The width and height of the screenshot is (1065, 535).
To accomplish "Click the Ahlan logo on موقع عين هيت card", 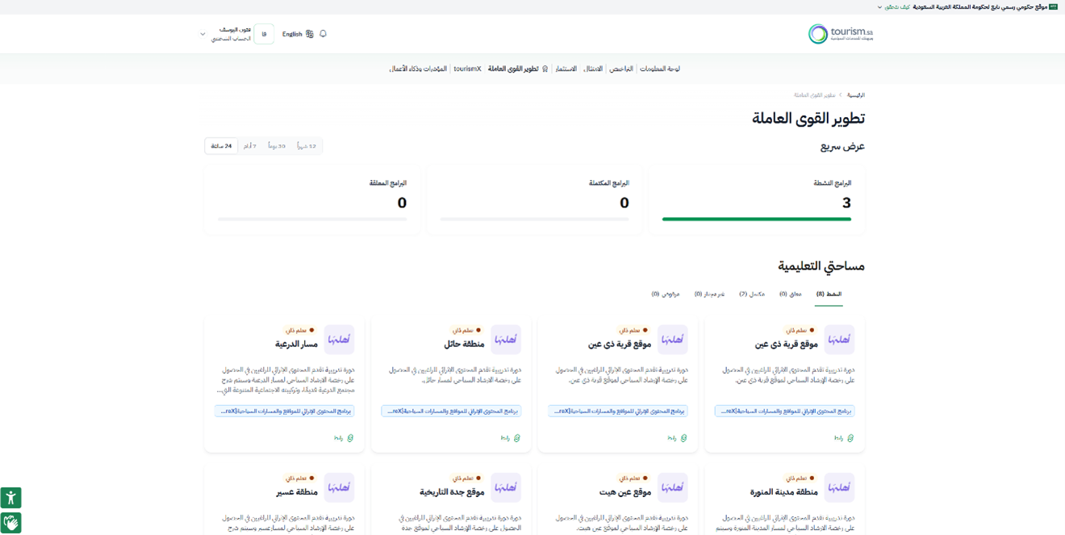I will (673, 487).
